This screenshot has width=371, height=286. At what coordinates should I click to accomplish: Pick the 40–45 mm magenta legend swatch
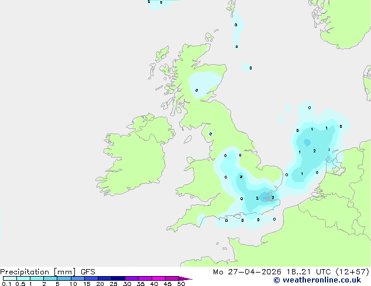(159, 278)
